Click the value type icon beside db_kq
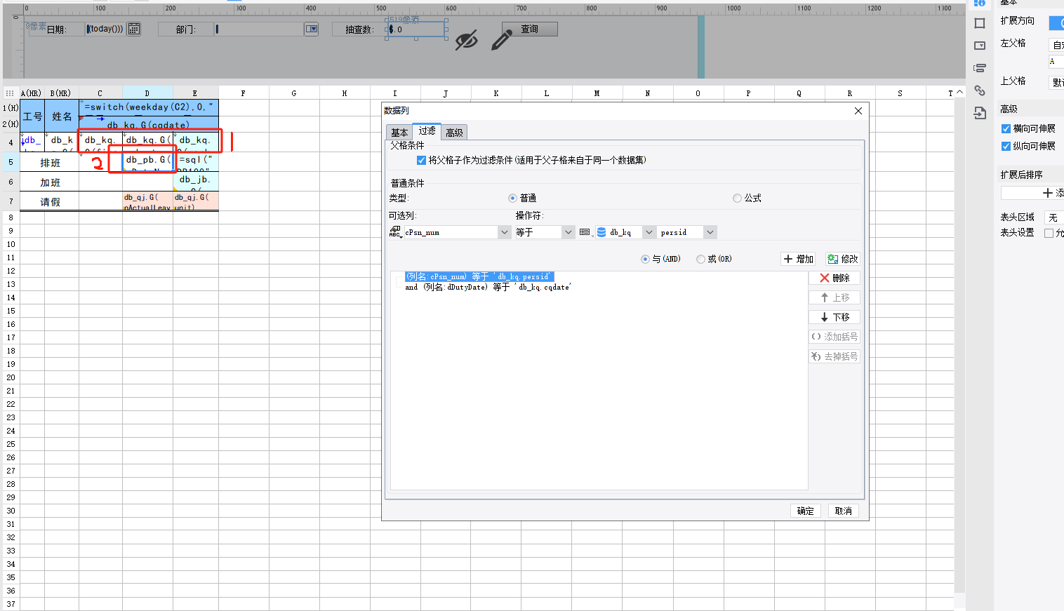The width and height of the screenshot is (1064, 611). tap(585, 232)
